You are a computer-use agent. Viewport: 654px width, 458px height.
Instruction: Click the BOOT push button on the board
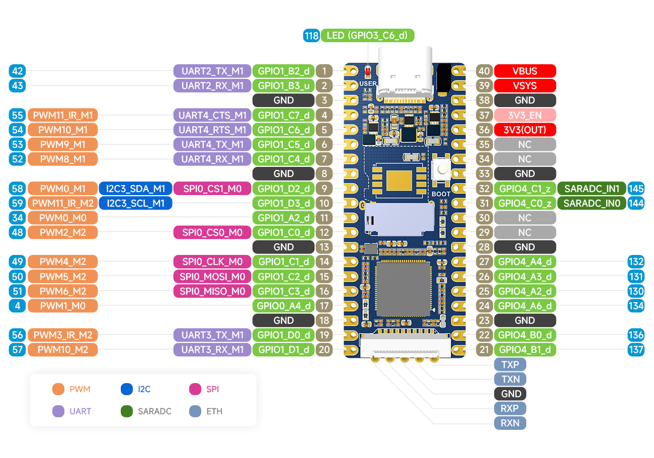tap(443, 170)
